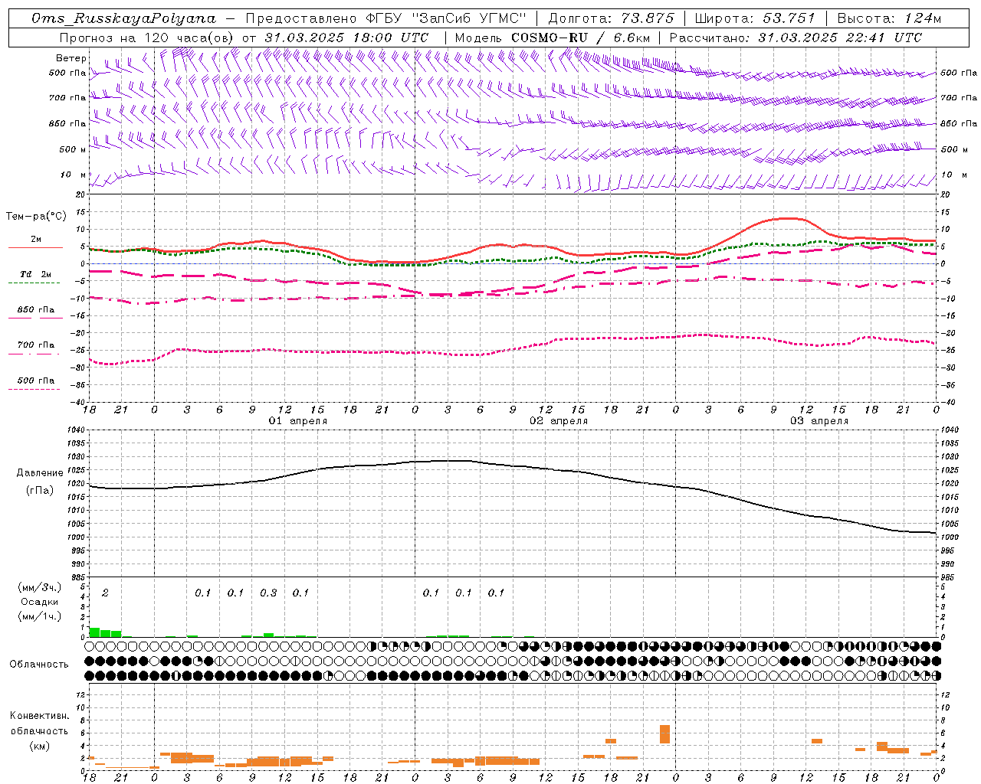Select the 02 апреля date label
Viewport: 981px width, 784px height.
(x=559, y=421)
